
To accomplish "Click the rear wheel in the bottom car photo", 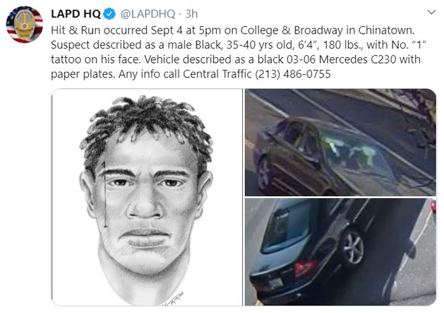I will 353,247.
